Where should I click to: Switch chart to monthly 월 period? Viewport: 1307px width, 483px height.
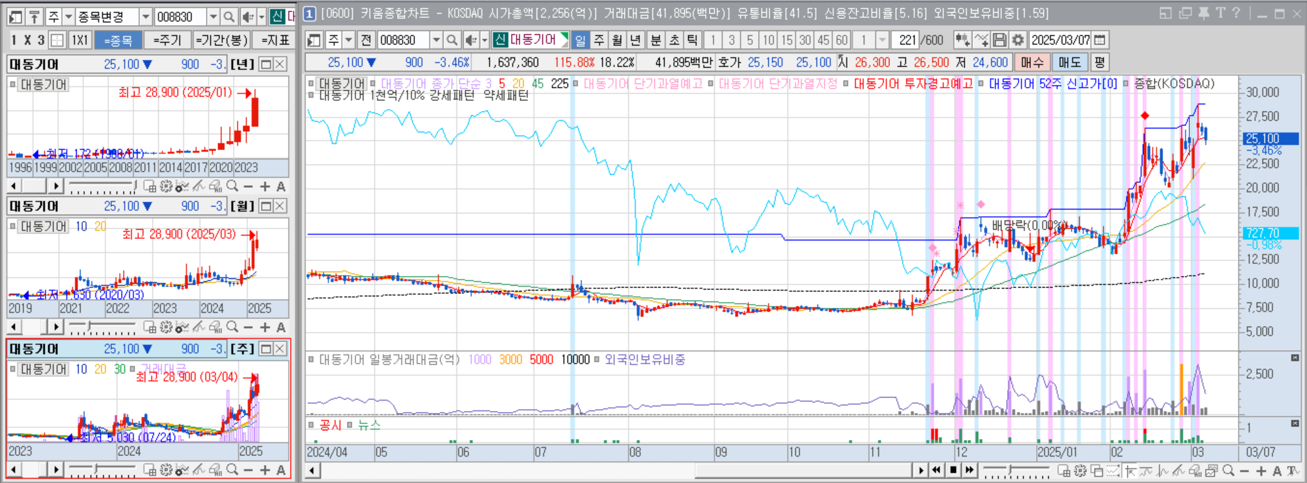616,40
